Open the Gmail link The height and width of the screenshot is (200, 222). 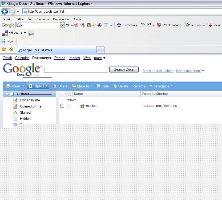7,58
